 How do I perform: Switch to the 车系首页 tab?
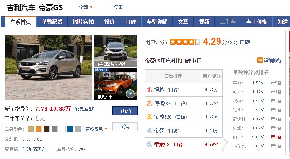click(x=21, y=22)
